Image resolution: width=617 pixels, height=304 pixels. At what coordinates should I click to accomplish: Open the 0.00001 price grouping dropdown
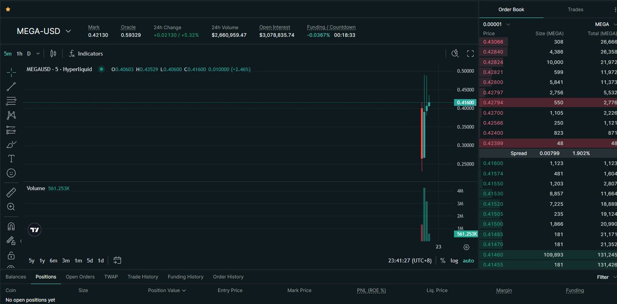point(497,24)
